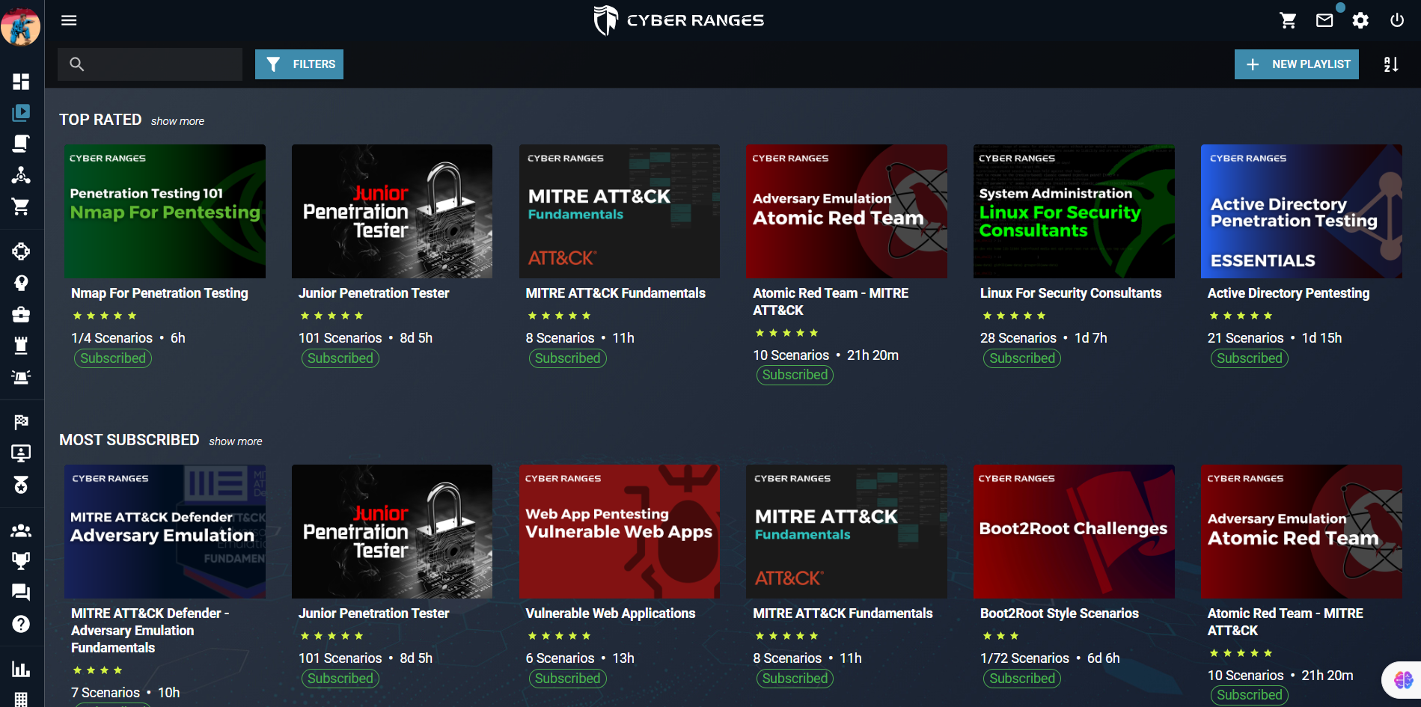Open the building grid icon at sidebar bottom
Screen dimensions: 1421x707
point(21,700)
